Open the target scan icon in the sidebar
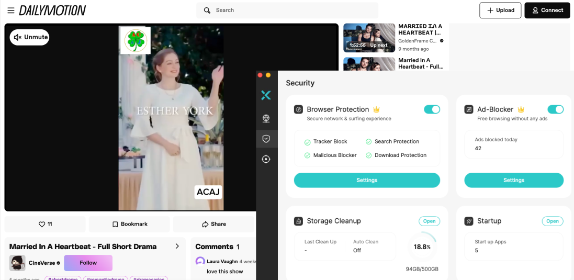This screenshot has width=574, height=280. pos(266,159)
